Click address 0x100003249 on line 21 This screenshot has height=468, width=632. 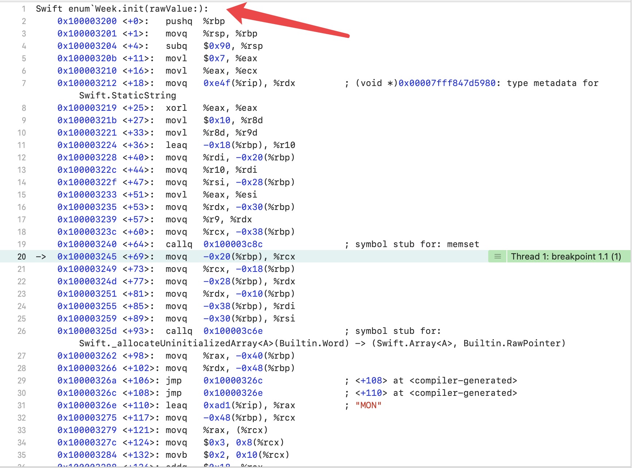[x=87, y=269]
